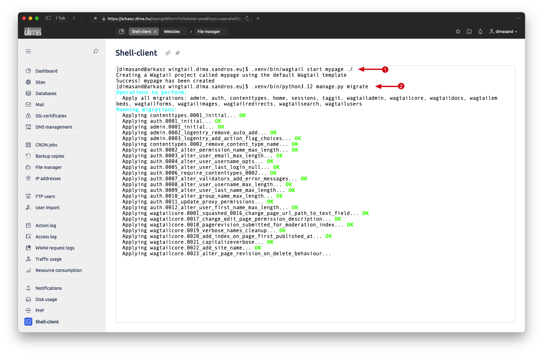This screenshot has height=356, width=543.
Task: Collapse the sidebar with the hamburger icon
Action: click(x=28, y=51)
